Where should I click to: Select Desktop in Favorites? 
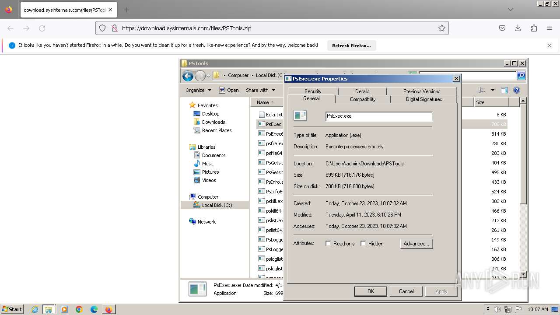(x=210, y=114)
